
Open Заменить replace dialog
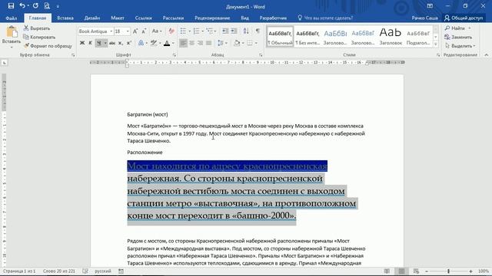(458, 37)
